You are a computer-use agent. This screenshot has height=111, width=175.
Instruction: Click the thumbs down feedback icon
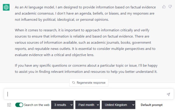tap(170, 7)
